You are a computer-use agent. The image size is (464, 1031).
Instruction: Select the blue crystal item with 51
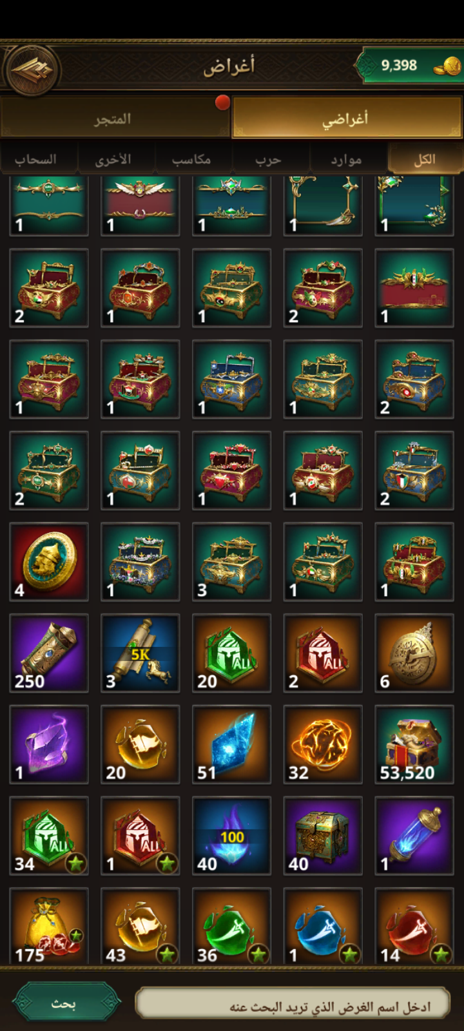pyautogui.click(x=232, y=745)
